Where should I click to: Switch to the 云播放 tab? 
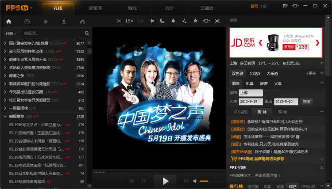click(x=207, y=8)
